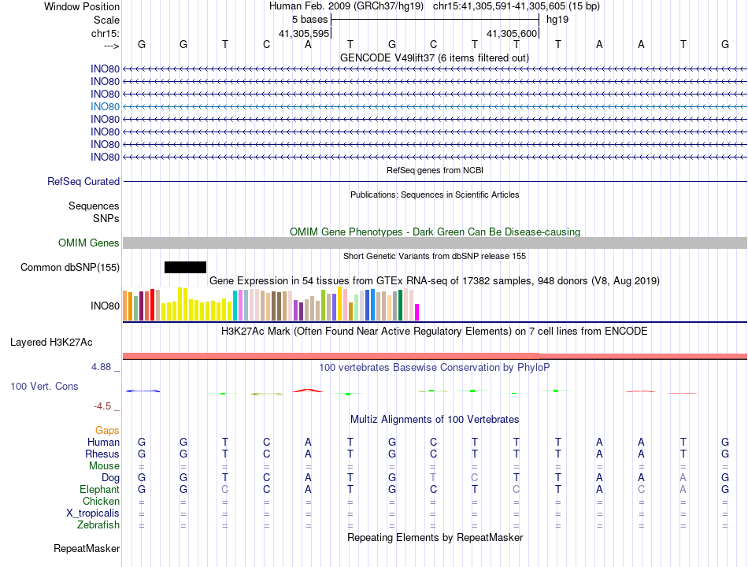Screen dimensions: 748x567
Task: Click 'Human Feb. 2009 (GRCh37/hg19)' assembly text
Action: [346, 6]
